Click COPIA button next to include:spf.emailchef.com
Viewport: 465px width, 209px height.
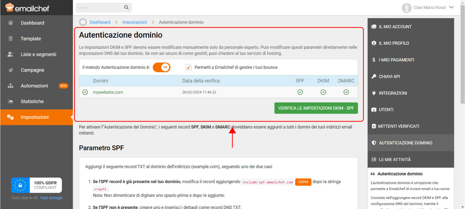[304, 182]
